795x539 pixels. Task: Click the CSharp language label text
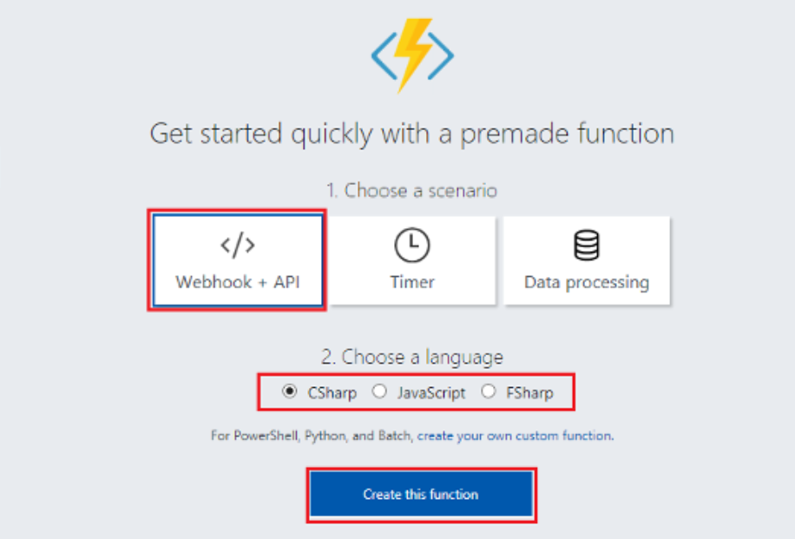tap(332, 393)
